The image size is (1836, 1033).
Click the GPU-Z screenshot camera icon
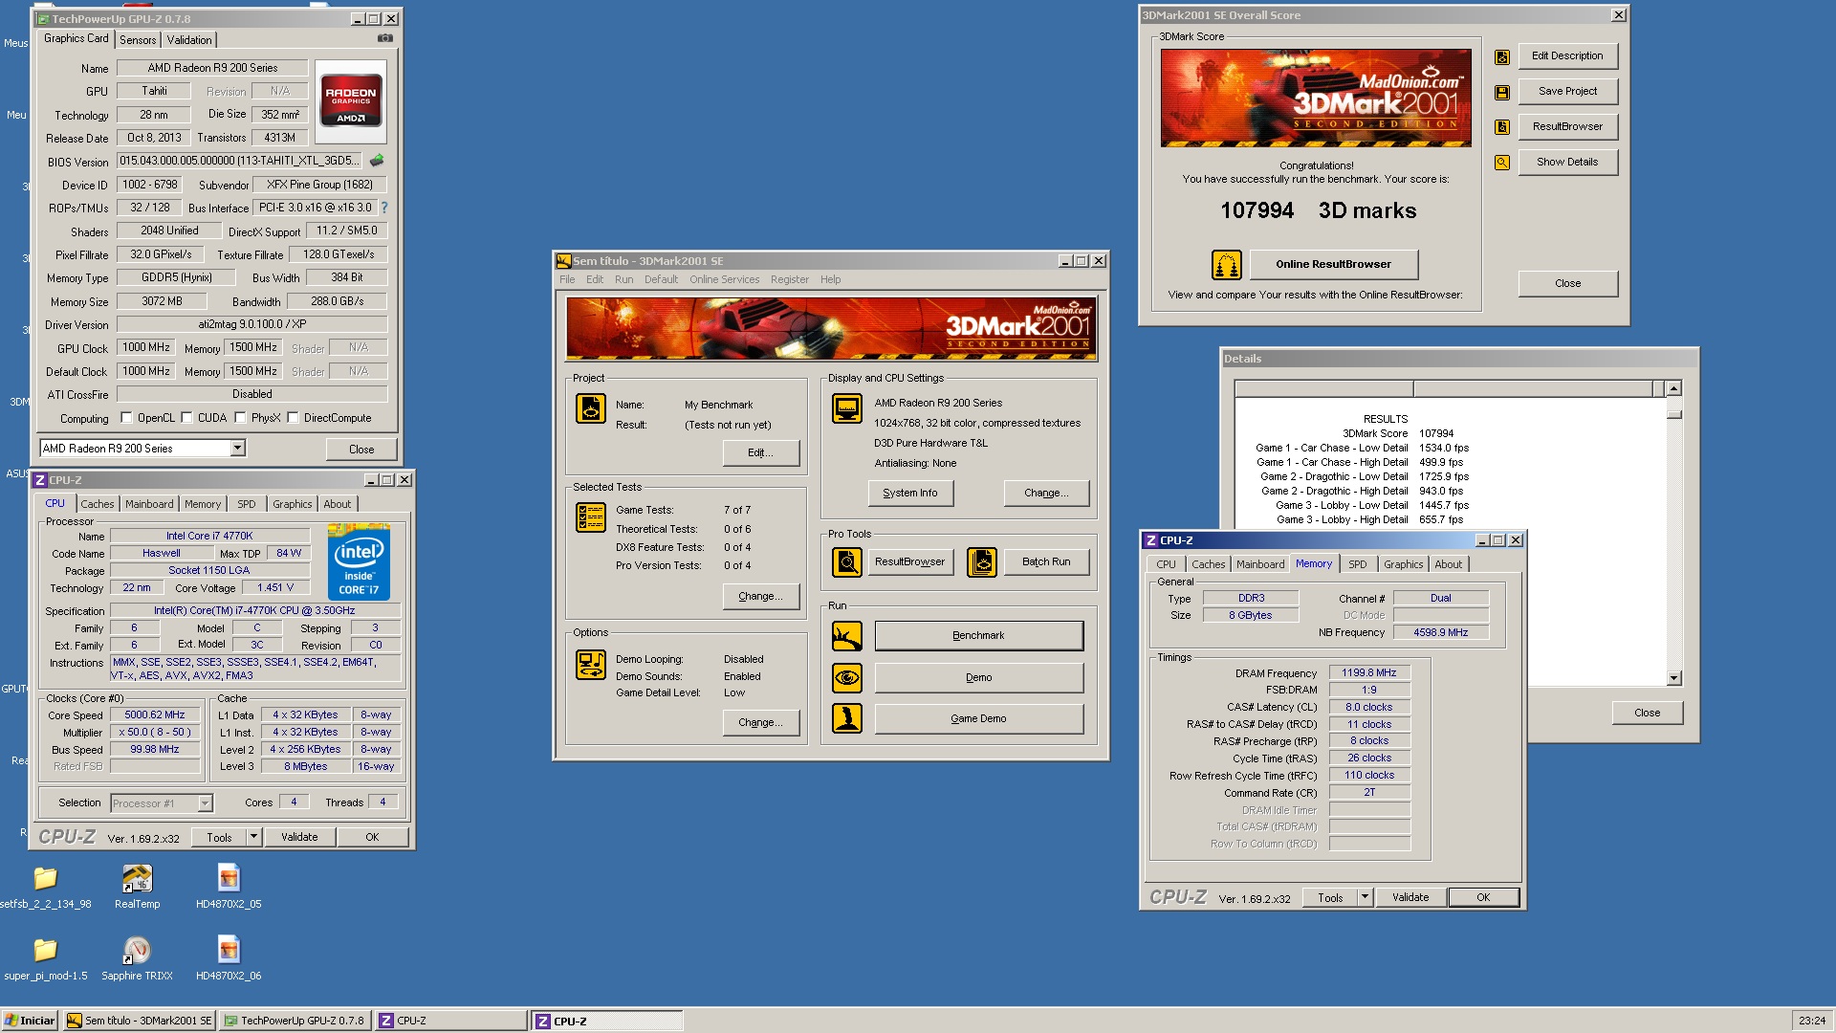[x=384, y=38]
